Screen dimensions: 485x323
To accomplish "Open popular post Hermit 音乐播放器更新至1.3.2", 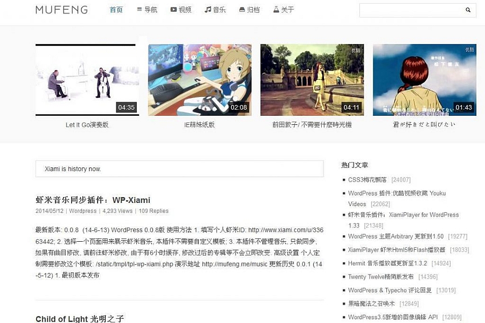I will (x=387, y=263).
